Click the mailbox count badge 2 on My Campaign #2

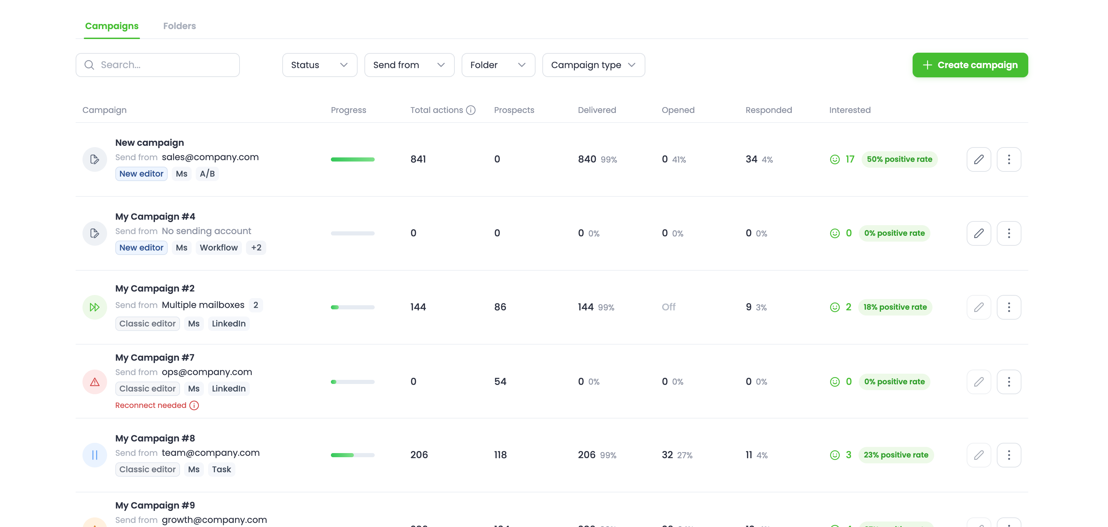pos(256,305)
